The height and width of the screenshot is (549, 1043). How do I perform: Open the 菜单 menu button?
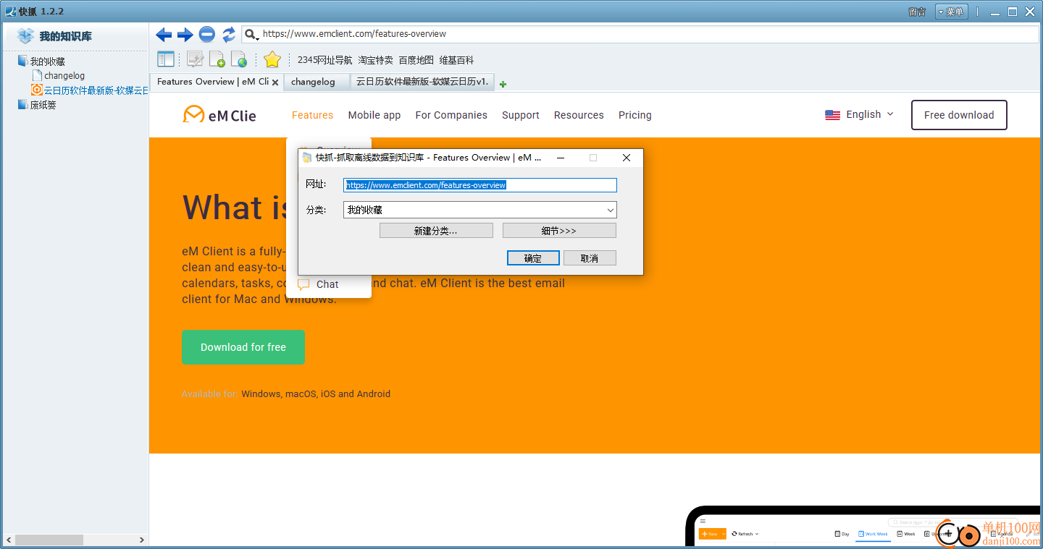click(951, 12)
